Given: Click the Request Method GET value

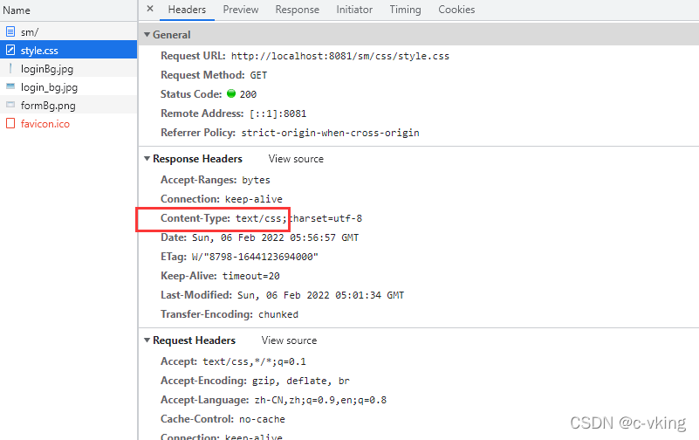Looking at the screenshot, I should click(x=258, y=75).
